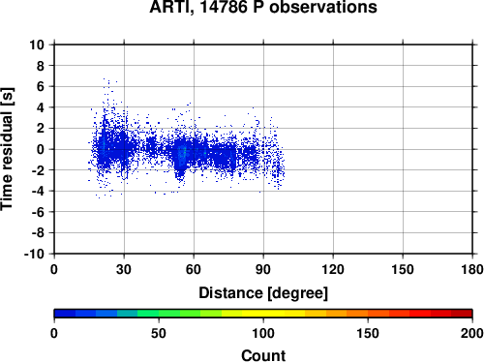Viewport: 484px width, 362px height.
Task: Click the y-axis tick label 10
Action: pyautogui.click(x=37, y=45)
